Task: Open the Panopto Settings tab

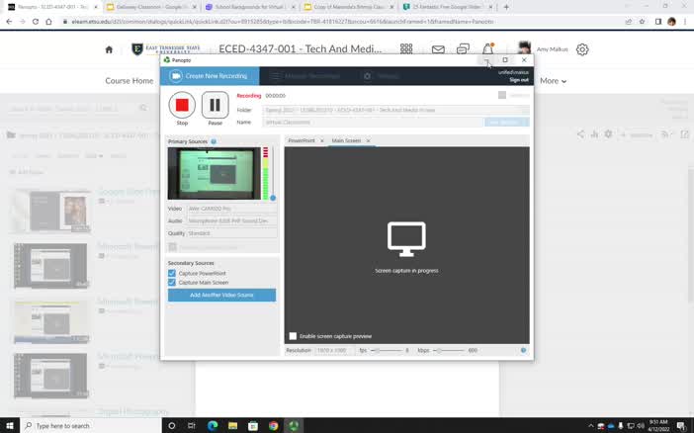Action: (x=382, y=76)
